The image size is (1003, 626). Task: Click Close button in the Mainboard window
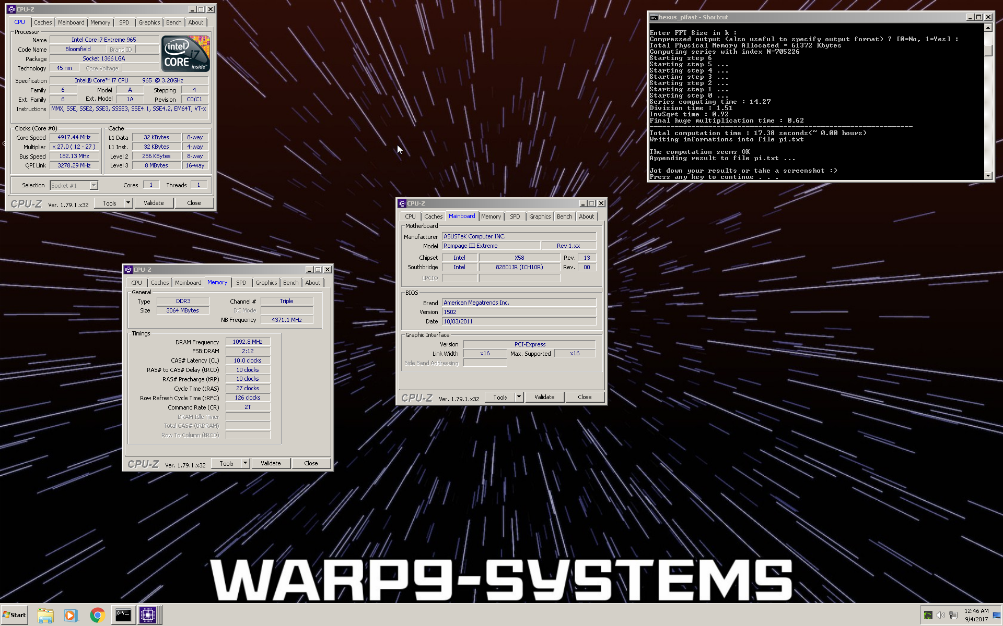(x=585, y=397)
